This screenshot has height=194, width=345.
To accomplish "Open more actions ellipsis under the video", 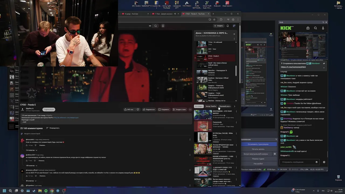I will 190,109.
